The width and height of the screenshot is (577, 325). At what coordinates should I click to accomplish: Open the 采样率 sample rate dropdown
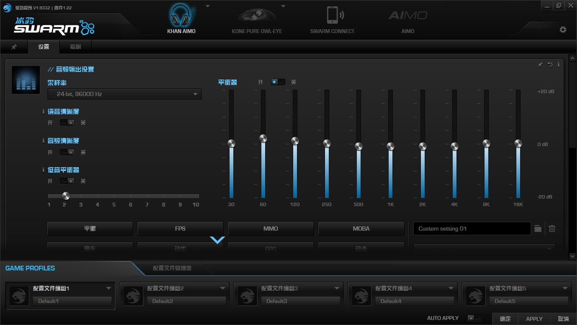125,94
